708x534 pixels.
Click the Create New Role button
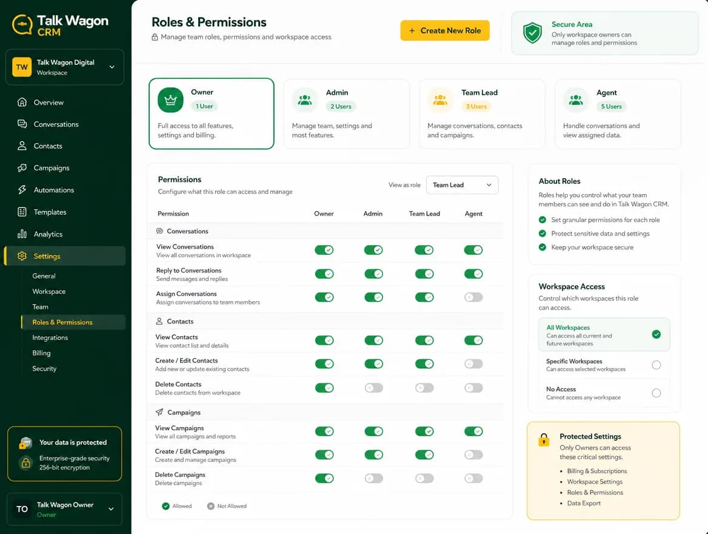point(445,30)
